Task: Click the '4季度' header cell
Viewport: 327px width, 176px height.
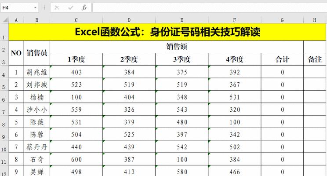Action: [x=234, y=59]
